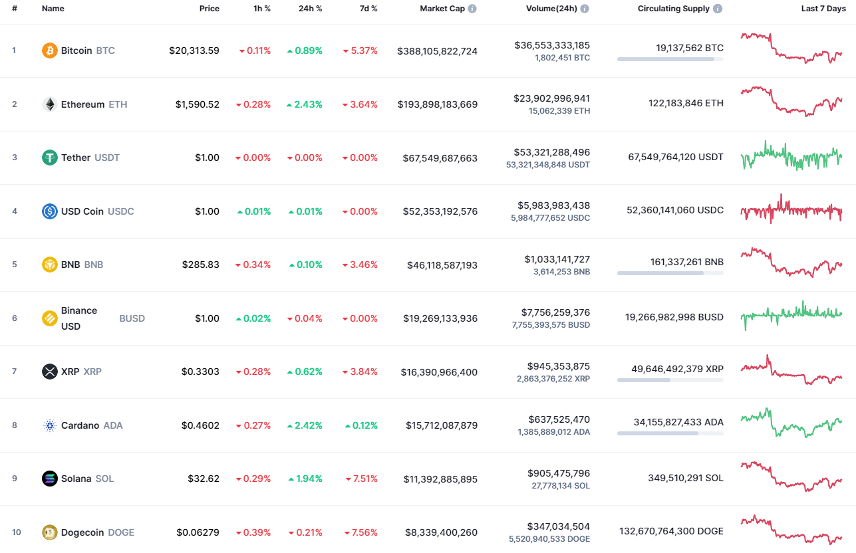Image resolution: width=856 pixels, height=553 pixels.
Task: Click Cardano's green price chart
Action: pos(791,423)
